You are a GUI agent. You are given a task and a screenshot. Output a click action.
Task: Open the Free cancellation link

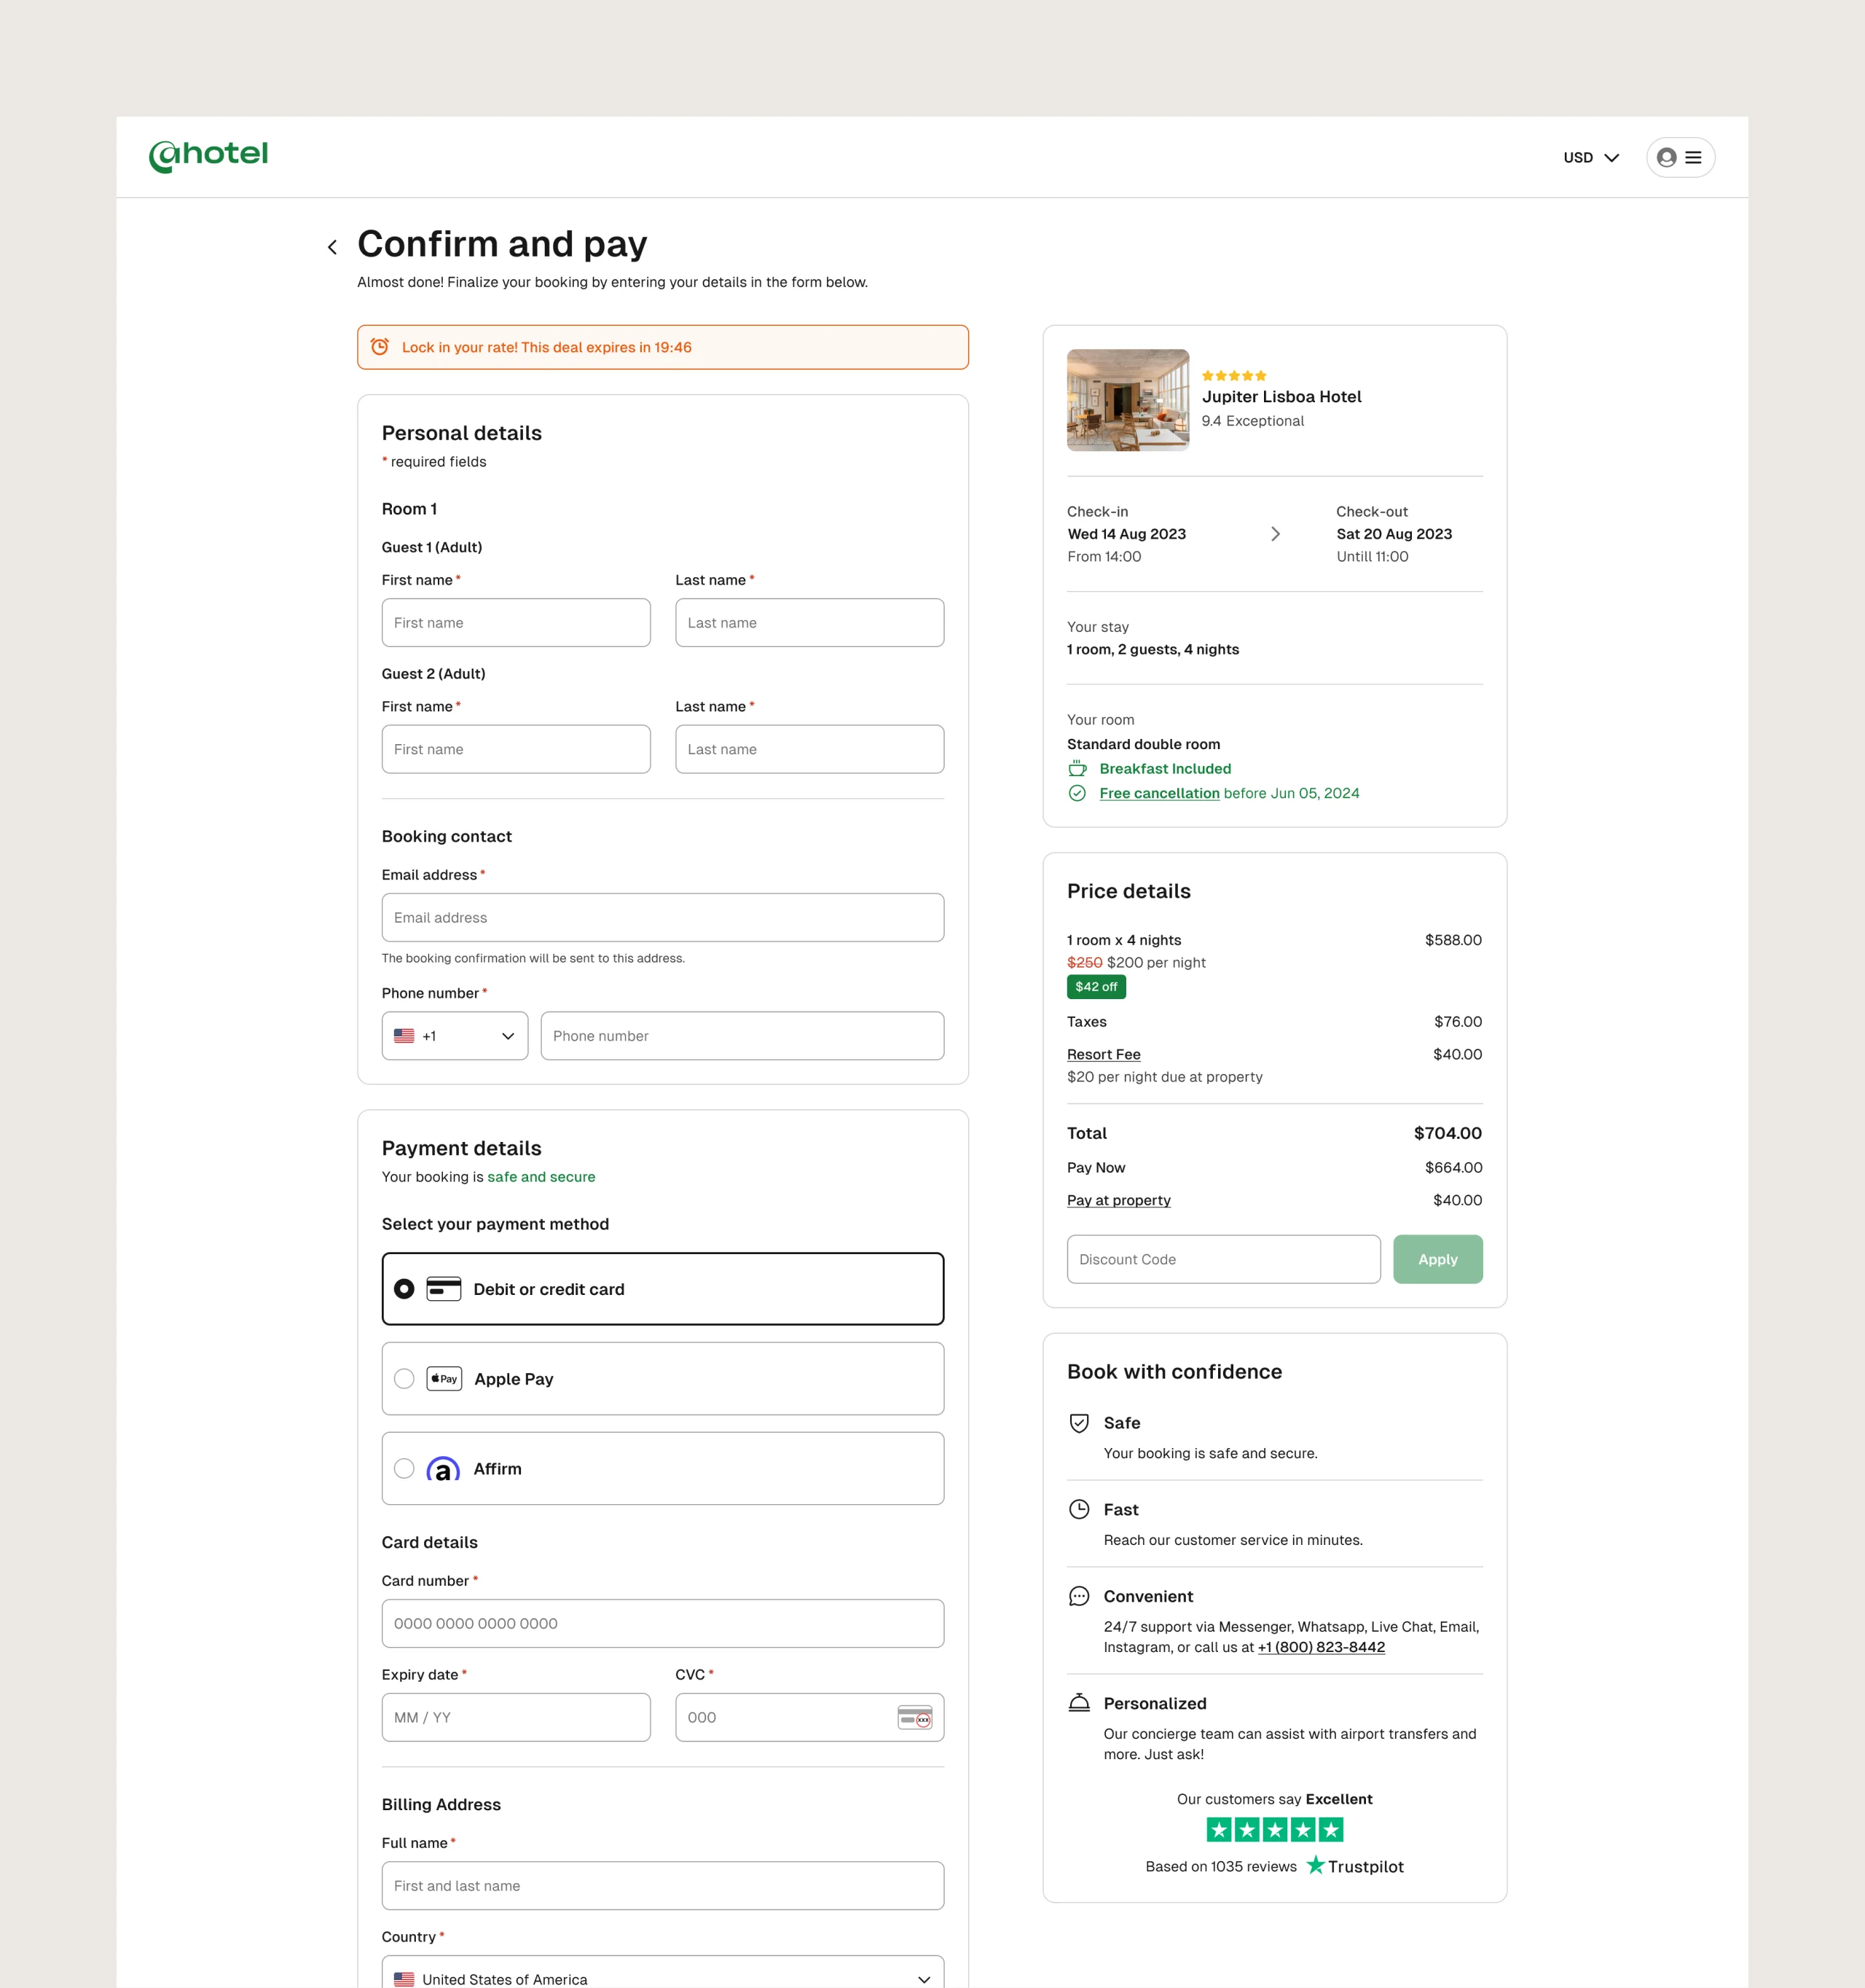pyautogui.click(x=1158, y=793)
